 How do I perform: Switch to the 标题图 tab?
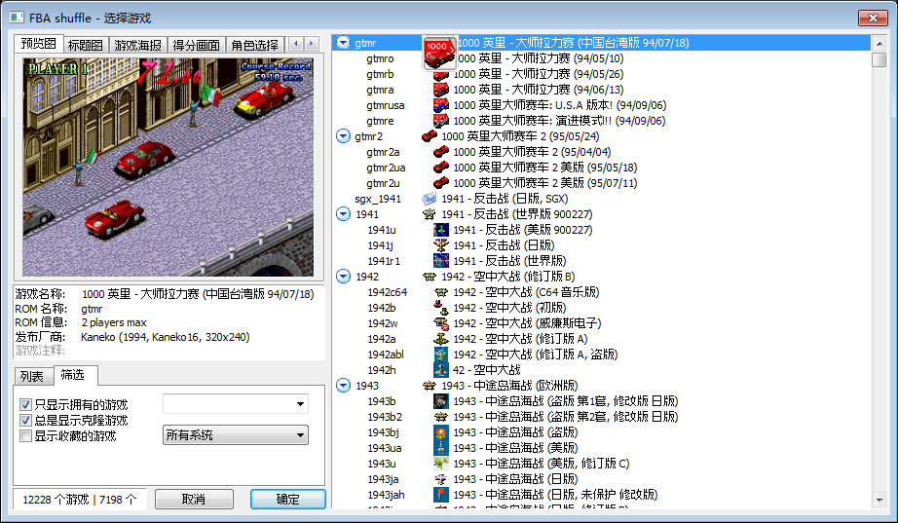tap(86, 45)
